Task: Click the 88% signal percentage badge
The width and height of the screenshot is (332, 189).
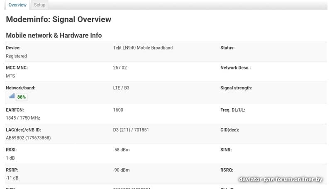Action: [x=22, y=97]
